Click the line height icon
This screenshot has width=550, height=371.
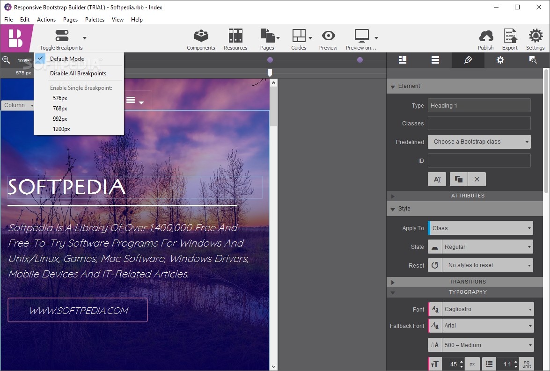pos(489,364)
